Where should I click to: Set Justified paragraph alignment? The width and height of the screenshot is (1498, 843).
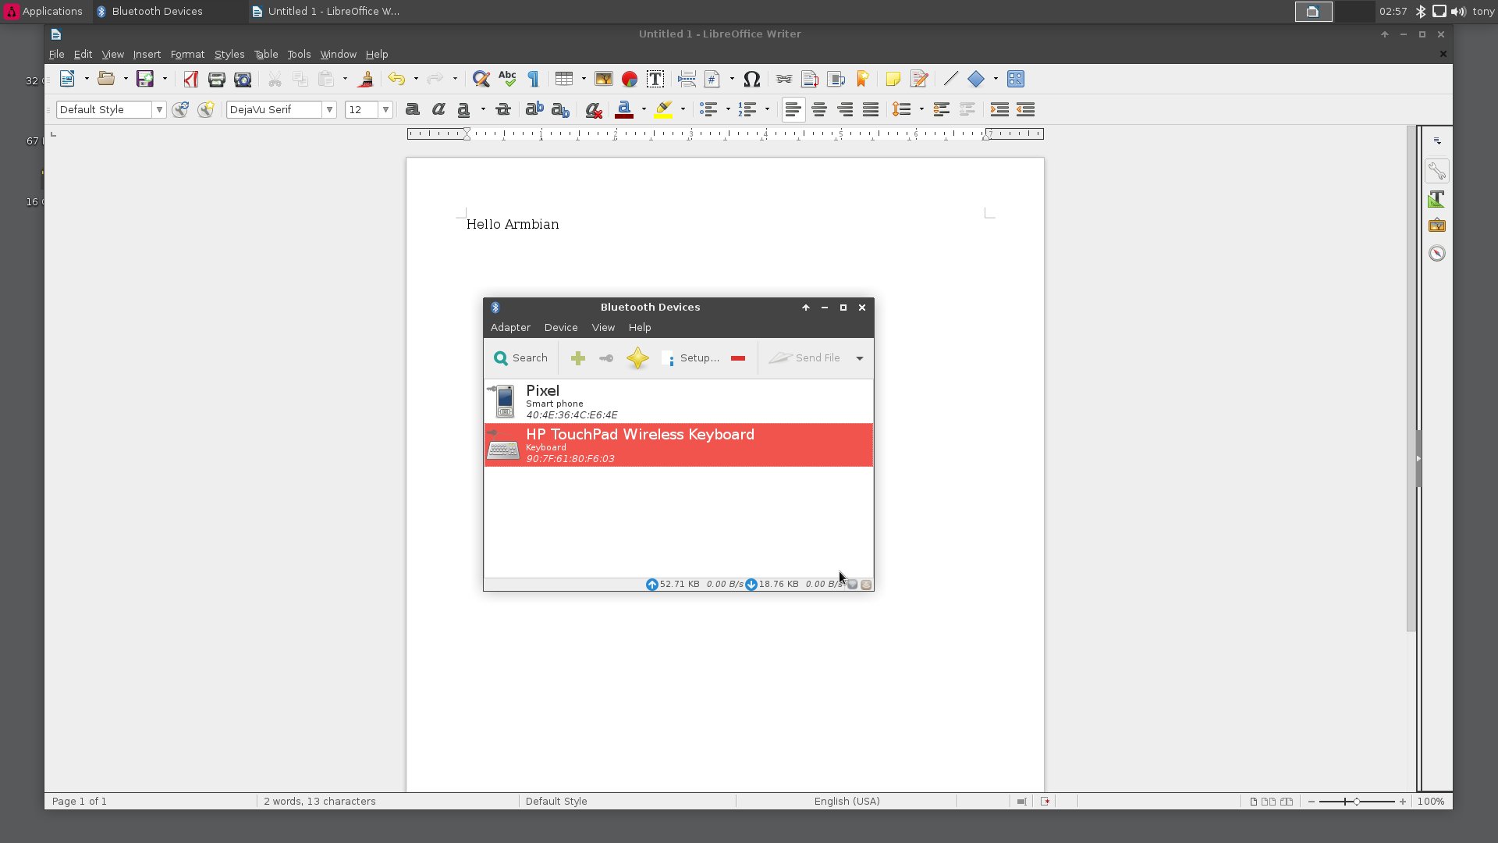tap(871, 110)
